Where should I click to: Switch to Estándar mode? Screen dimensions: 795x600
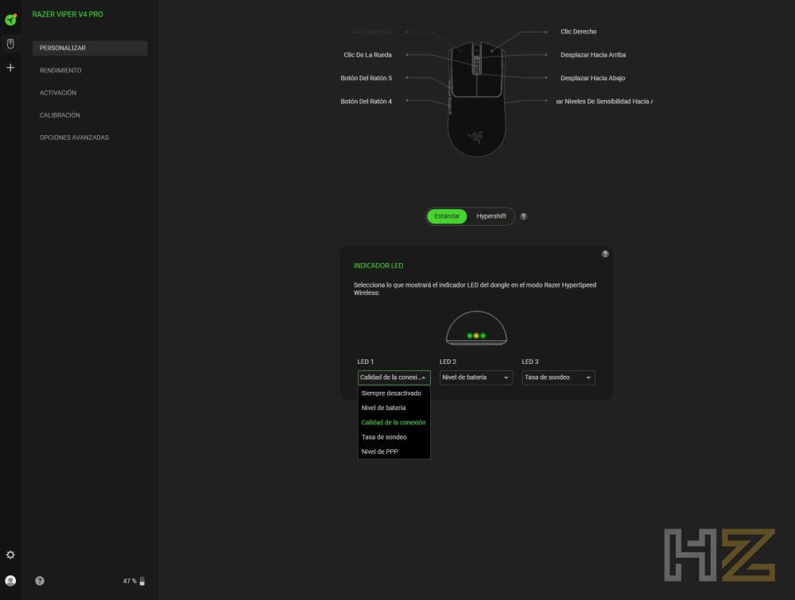pos(447,216)
